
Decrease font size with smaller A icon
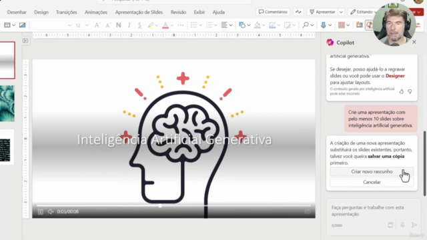[x=108, y=25]
